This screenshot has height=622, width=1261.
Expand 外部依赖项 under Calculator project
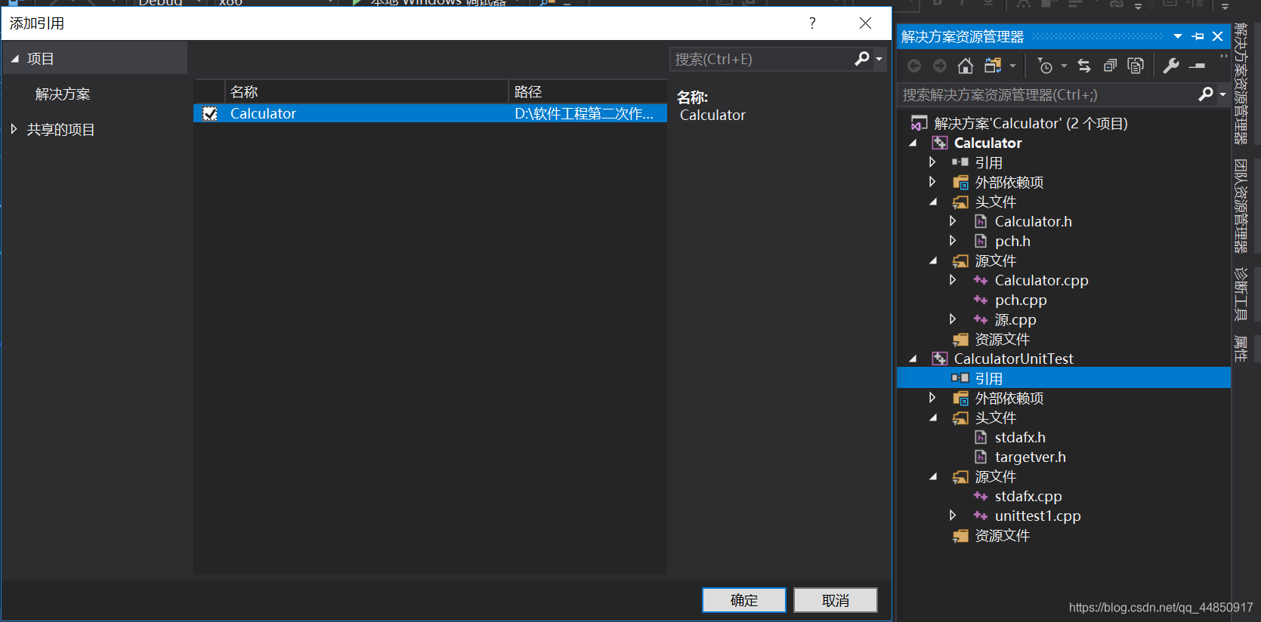click(x=932, y=182)
